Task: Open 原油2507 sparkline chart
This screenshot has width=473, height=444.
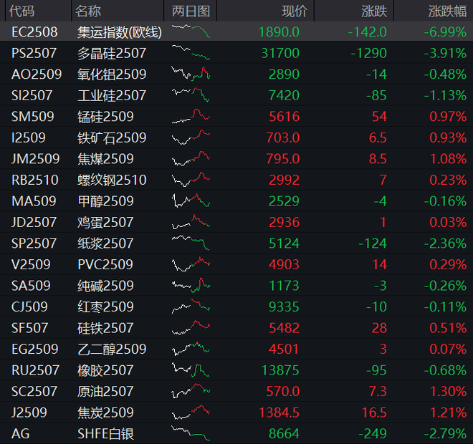Action: click(191, 391)
